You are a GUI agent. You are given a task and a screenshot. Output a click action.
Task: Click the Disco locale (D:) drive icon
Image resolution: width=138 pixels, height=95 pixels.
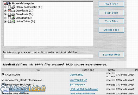click(x=13, y=14)
